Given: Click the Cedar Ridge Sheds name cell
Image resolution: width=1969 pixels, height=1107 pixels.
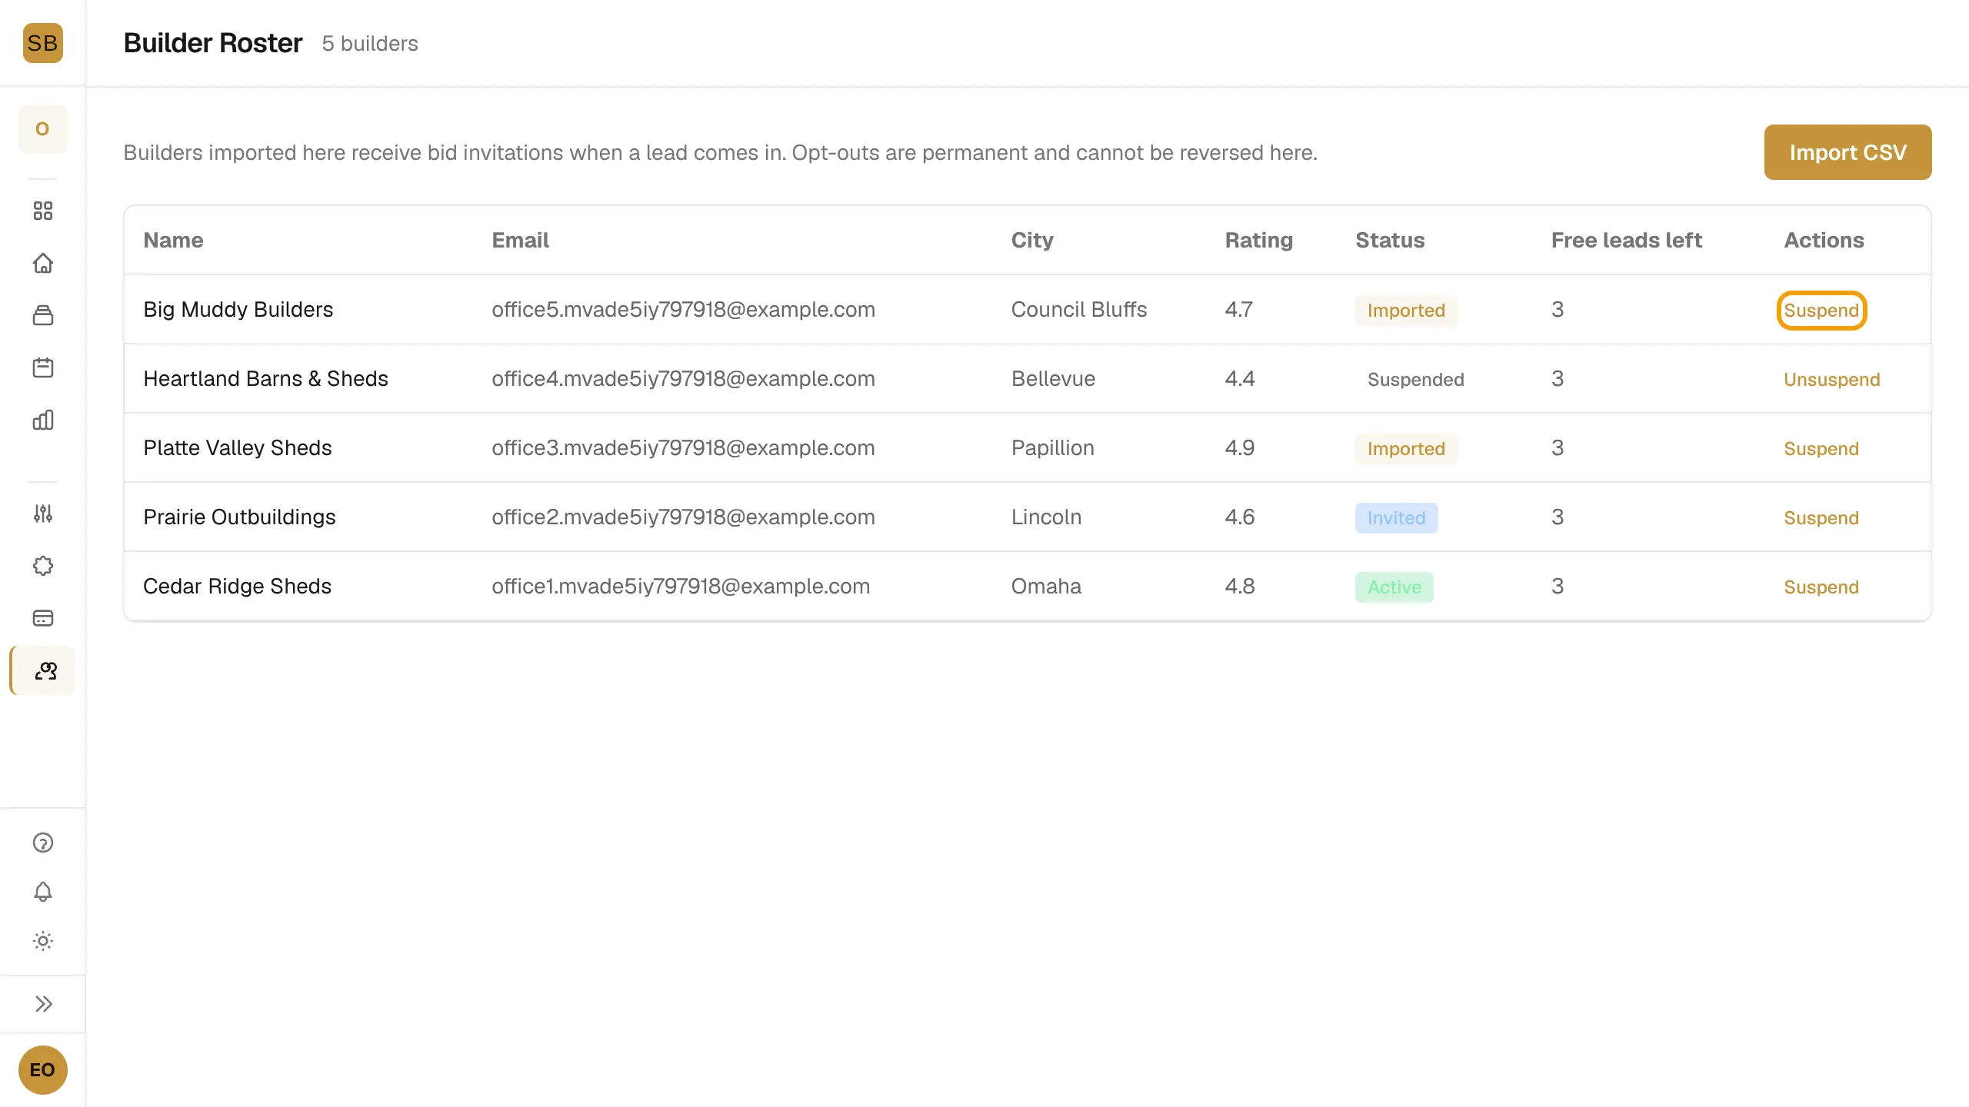Looking at the screenshot, I should point(237,586).
